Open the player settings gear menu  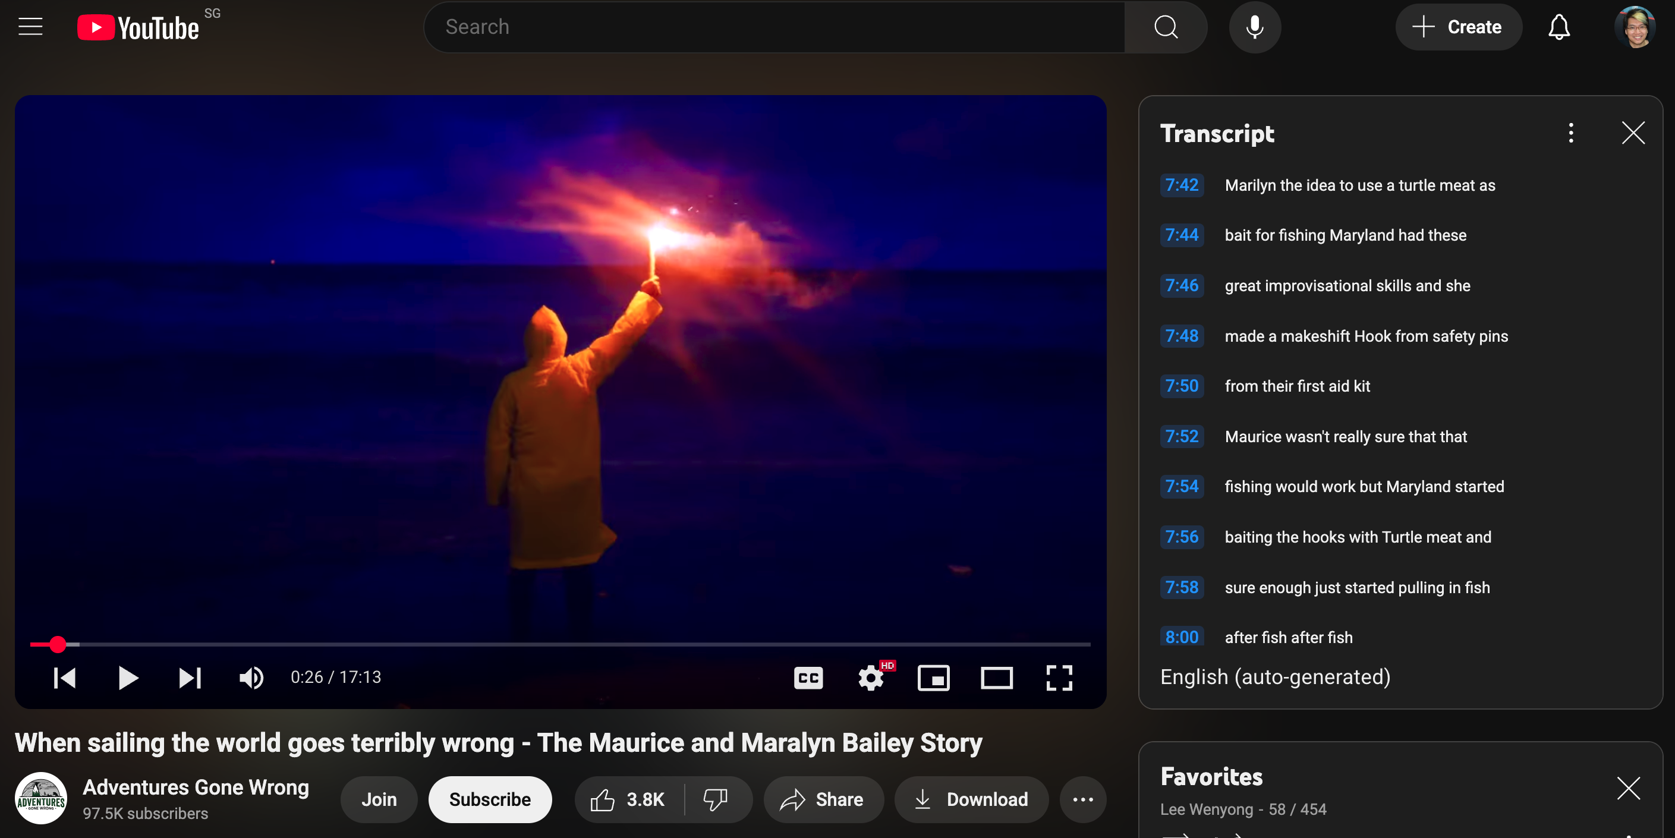[871, 678]
